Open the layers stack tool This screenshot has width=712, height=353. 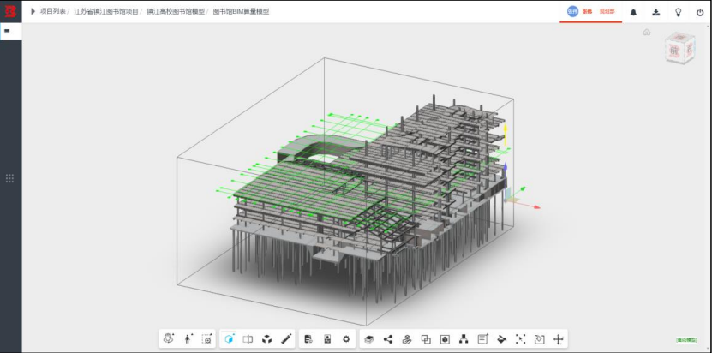(x=369, y=339)
